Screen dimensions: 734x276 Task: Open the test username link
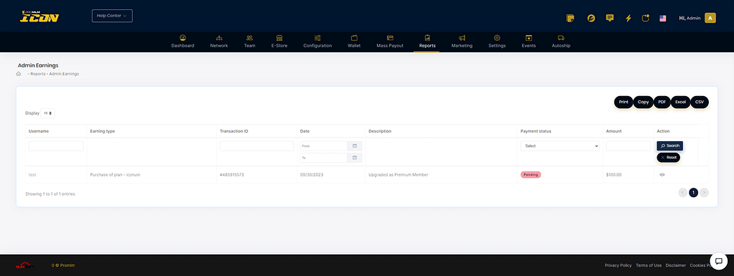point(32,174)
